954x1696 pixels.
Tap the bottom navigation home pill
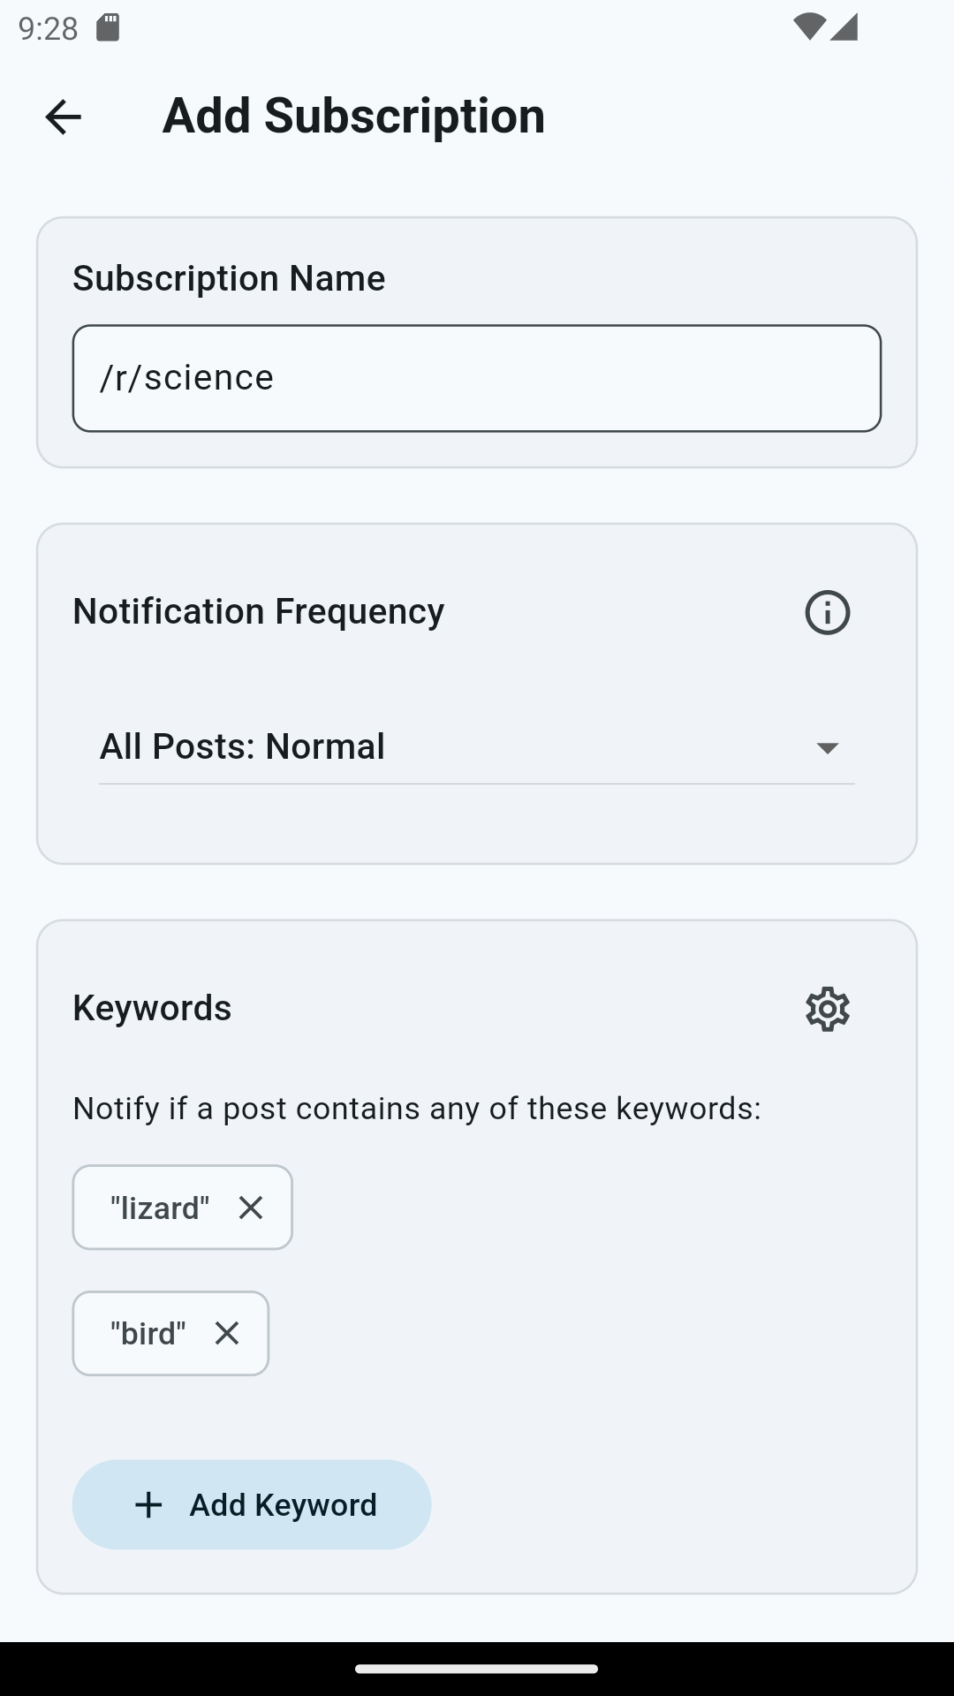[x=477, y=1669]
